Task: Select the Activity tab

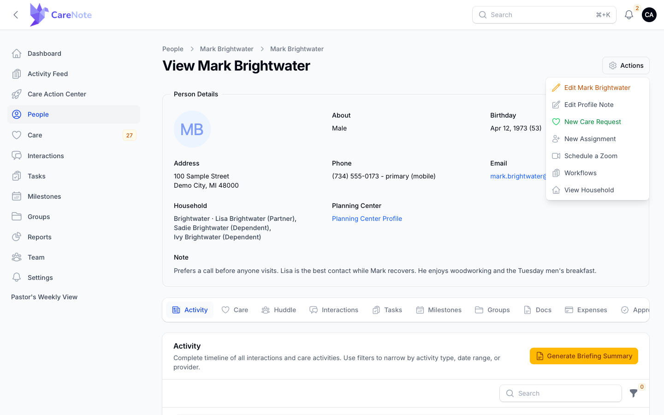Action: tap(190, 310)
